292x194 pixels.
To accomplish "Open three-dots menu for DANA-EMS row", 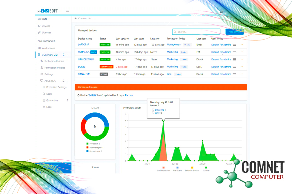I will pyautogui.click(x=242, y=74).
